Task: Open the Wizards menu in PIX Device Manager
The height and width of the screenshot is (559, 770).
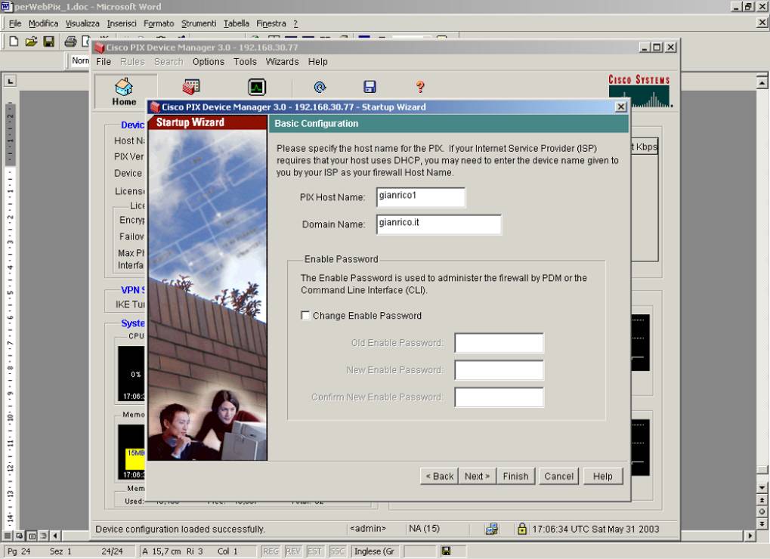Action: point(283,62)
